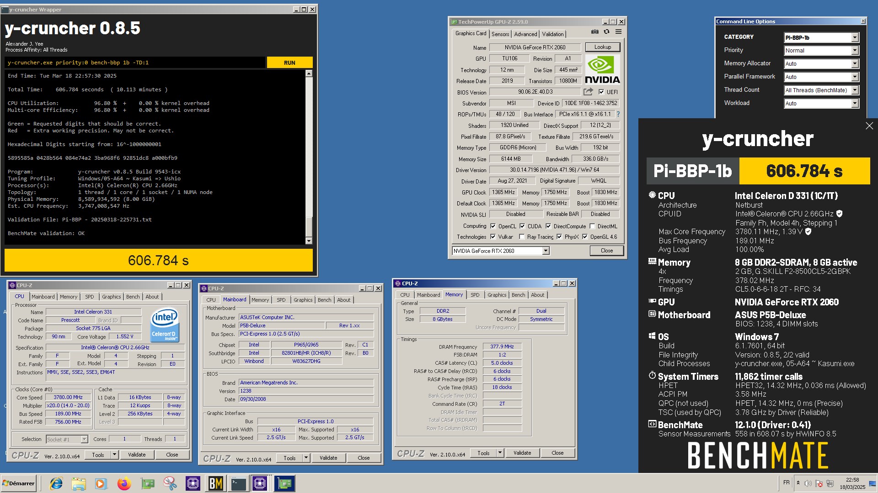The height and width of the screenshot is (493, 878).
Task: Click the Intel Celeron D logo in CPU-Z
Action: pyautogui.click(x=165, y=325)
